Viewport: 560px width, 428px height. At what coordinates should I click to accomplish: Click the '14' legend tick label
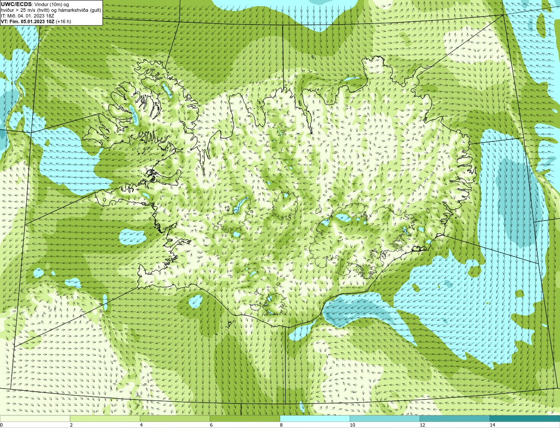pos(492,425)
